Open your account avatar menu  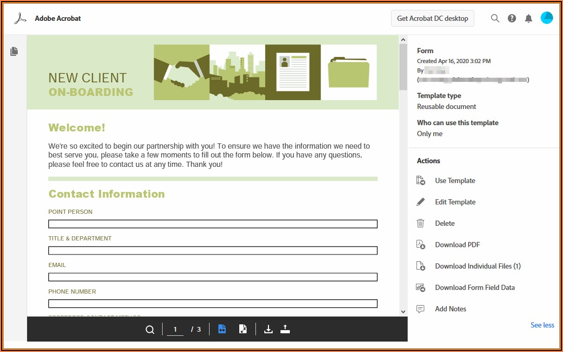(547, 17)
